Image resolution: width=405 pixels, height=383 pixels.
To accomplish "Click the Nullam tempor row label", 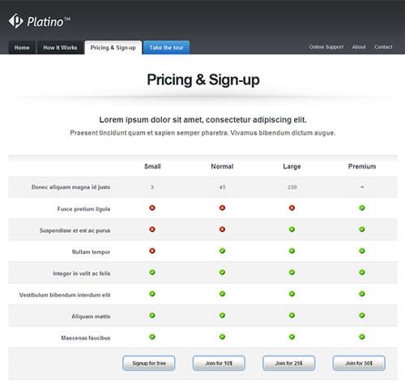I will coord(91,252).
